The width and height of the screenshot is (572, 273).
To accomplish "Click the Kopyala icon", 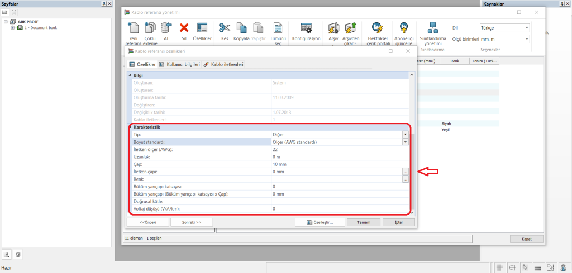I will pos(241,28).
